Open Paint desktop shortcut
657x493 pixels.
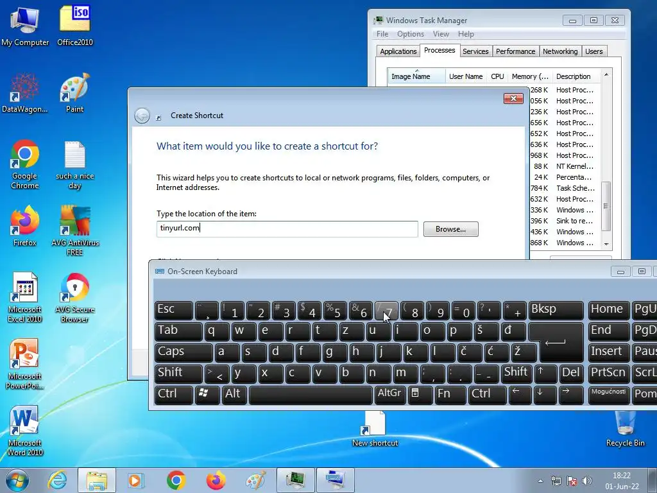tap(74, 93)
